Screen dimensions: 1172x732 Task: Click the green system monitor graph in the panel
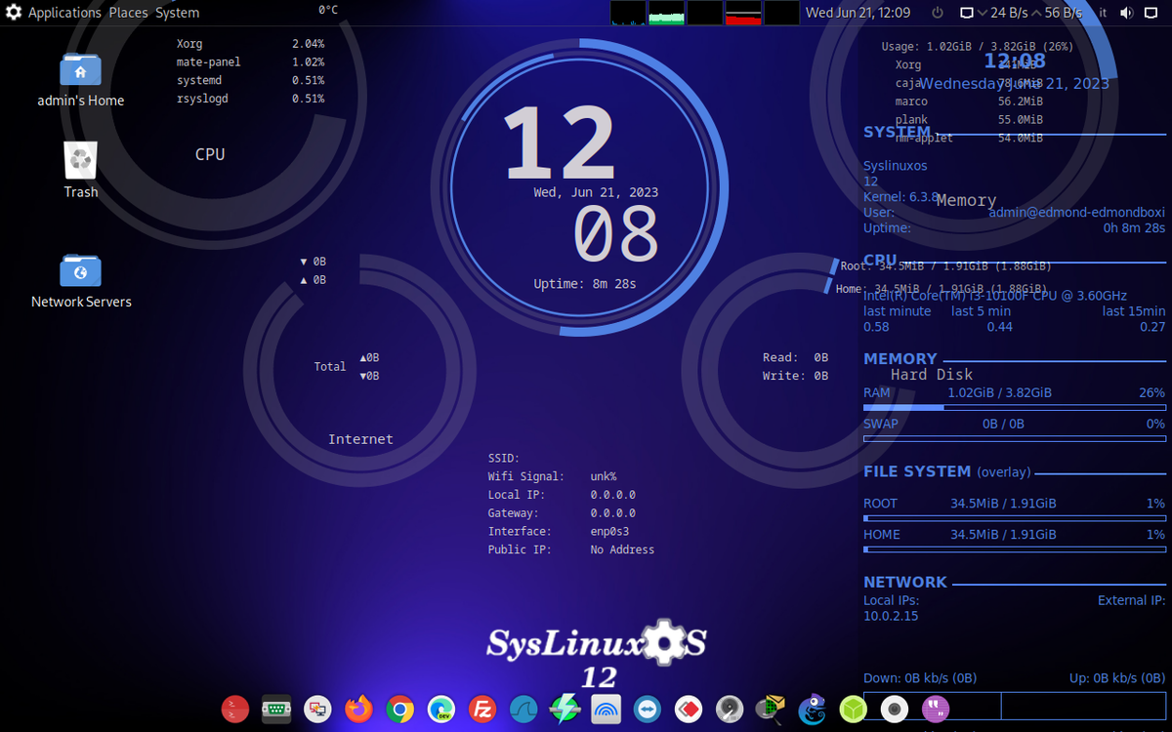click(x=667, y=13)
